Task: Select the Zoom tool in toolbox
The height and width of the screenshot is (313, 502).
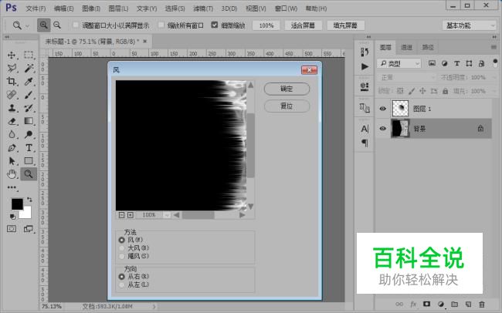Action: (29, 174)
